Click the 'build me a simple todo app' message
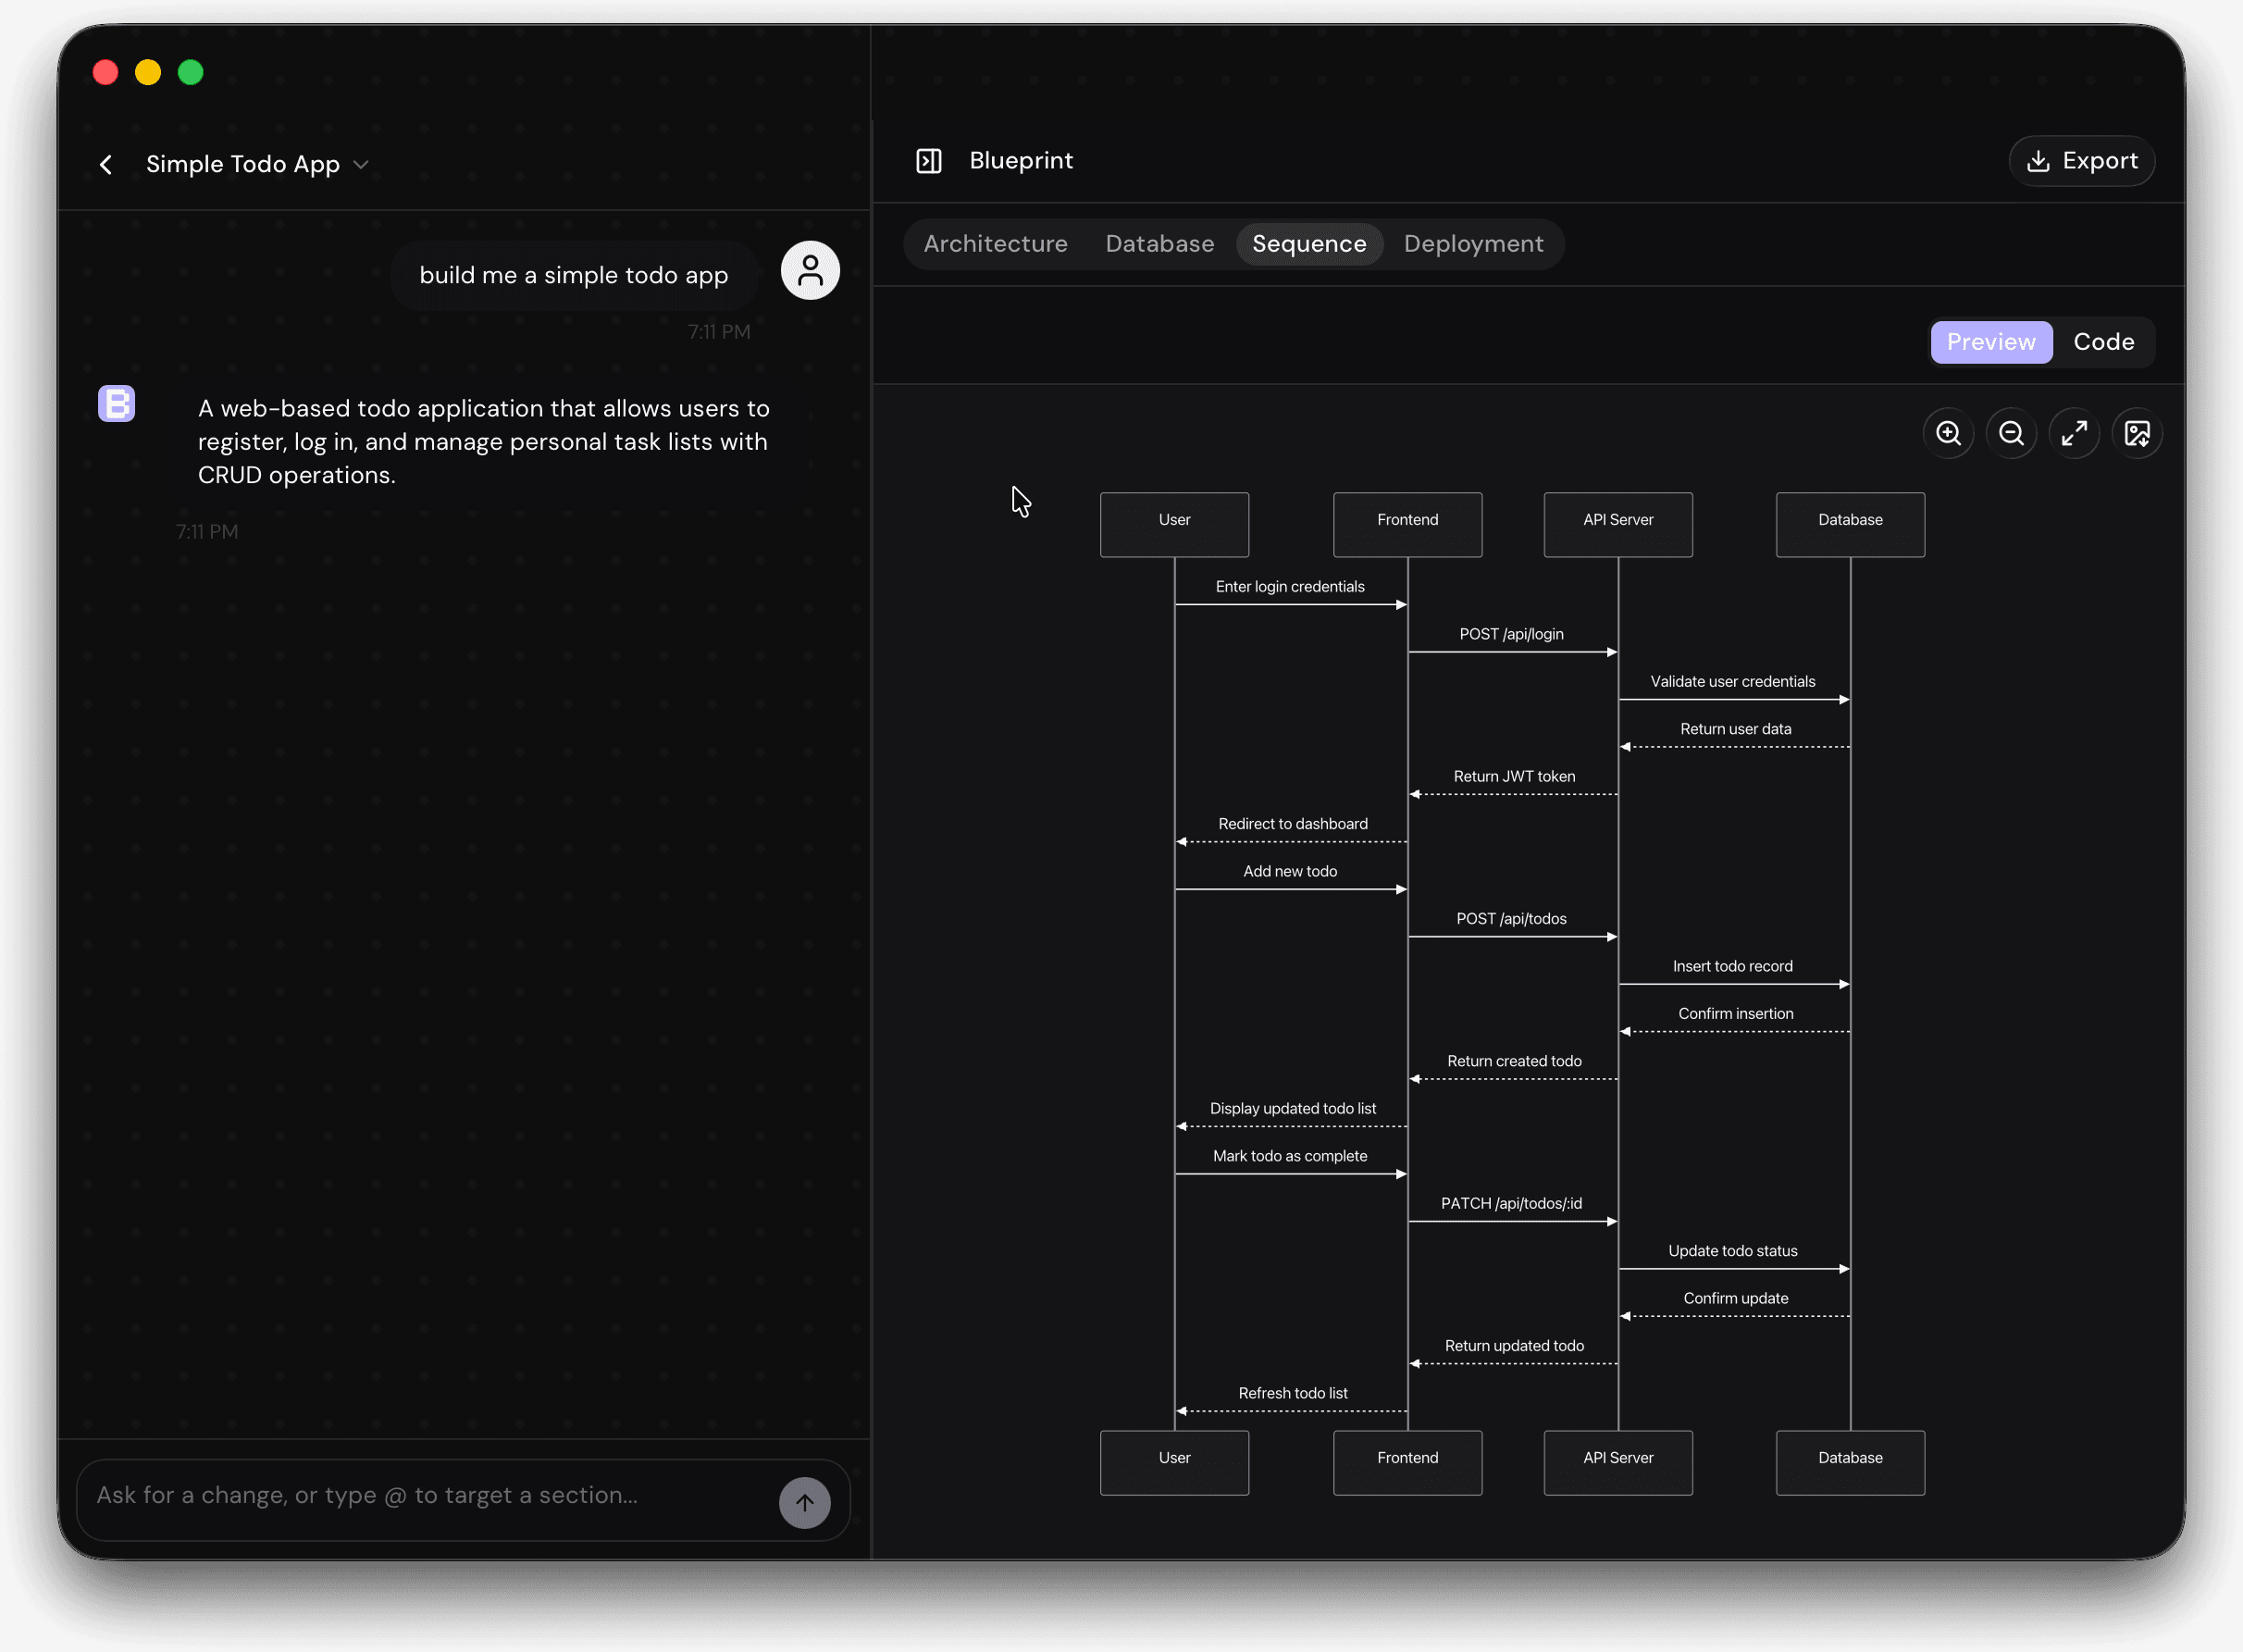2243x1652 pixels. coord(574,275)
